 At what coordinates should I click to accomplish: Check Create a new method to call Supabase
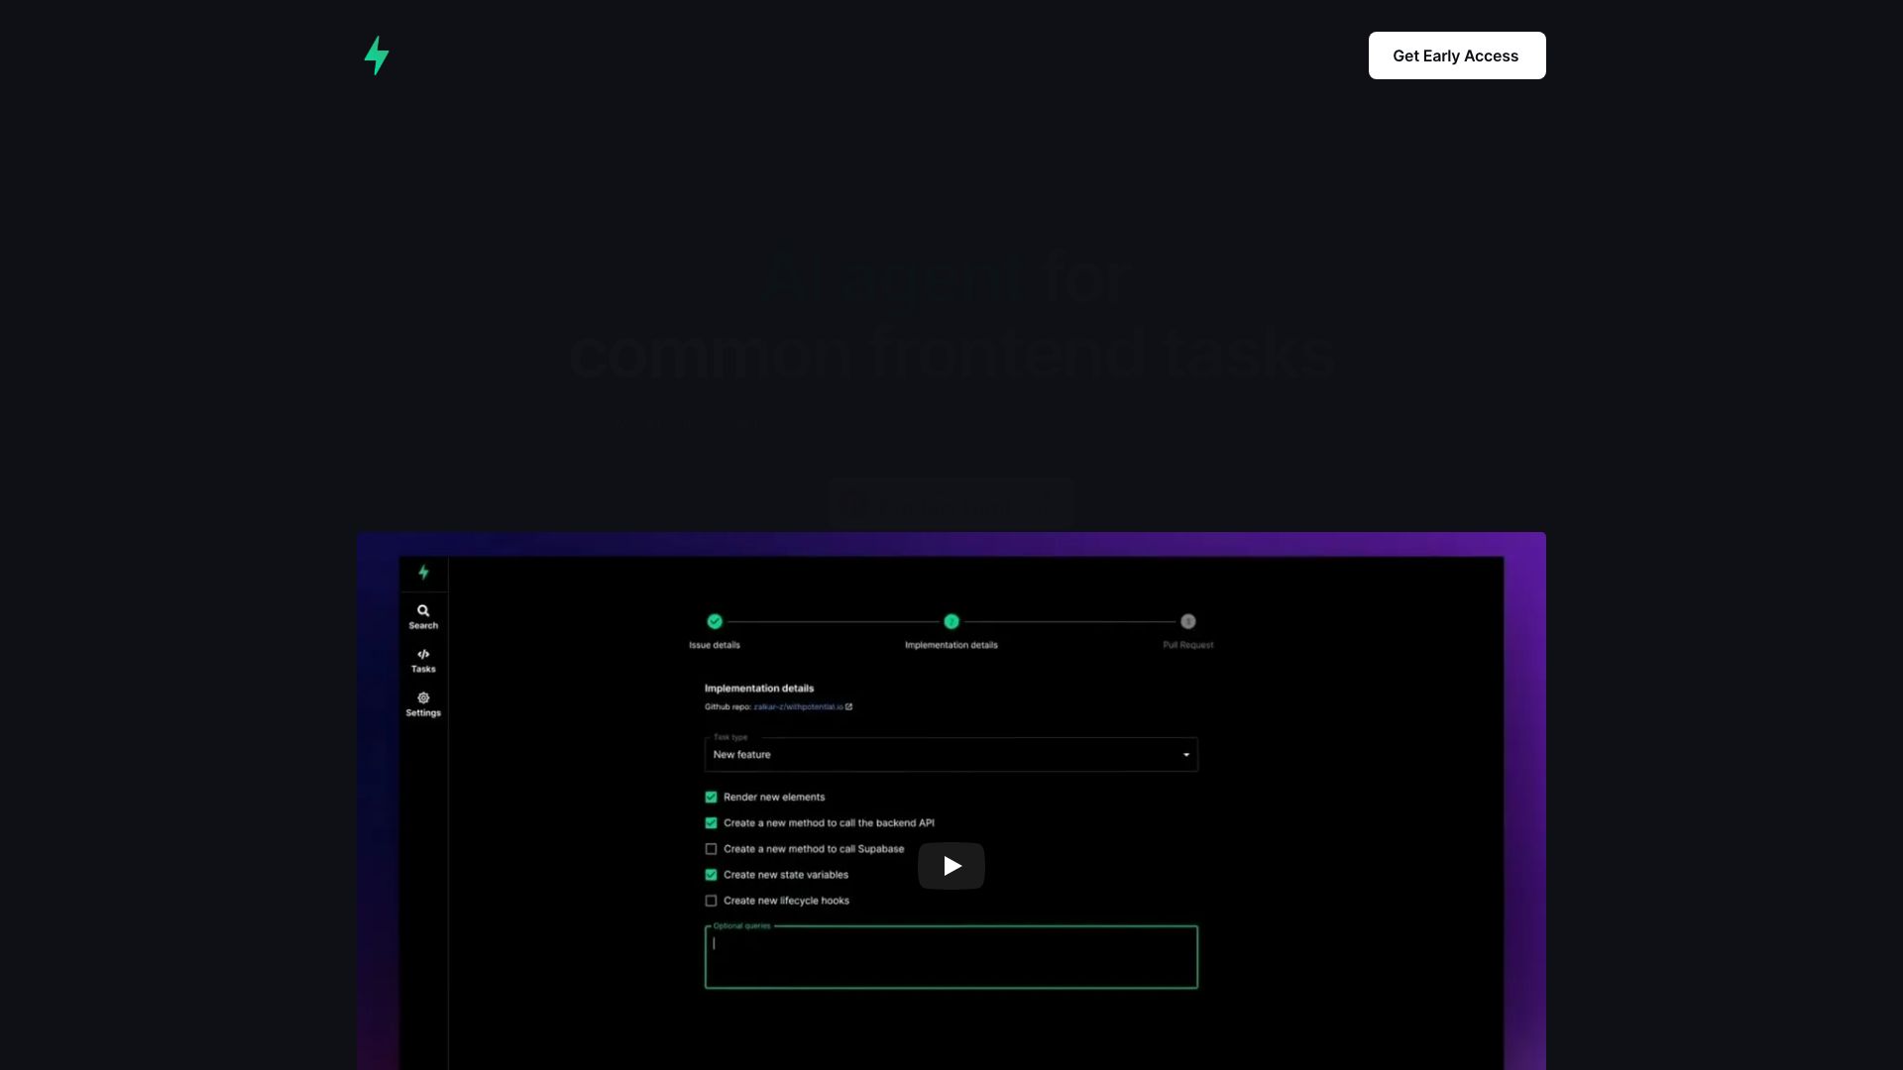[711, 849]
